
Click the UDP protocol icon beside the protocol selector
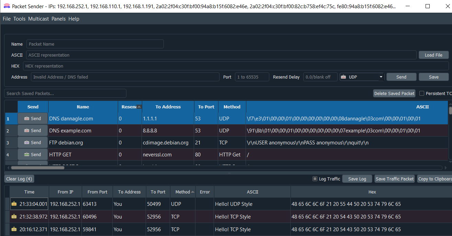(x=343, y=77)
